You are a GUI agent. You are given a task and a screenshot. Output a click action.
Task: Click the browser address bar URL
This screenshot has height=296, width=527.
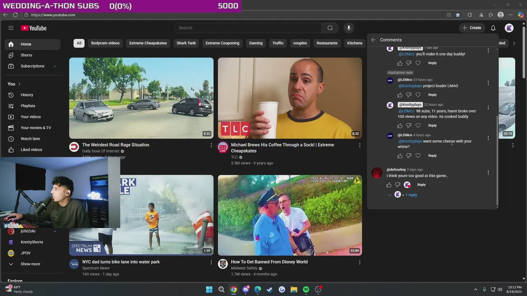53,15
